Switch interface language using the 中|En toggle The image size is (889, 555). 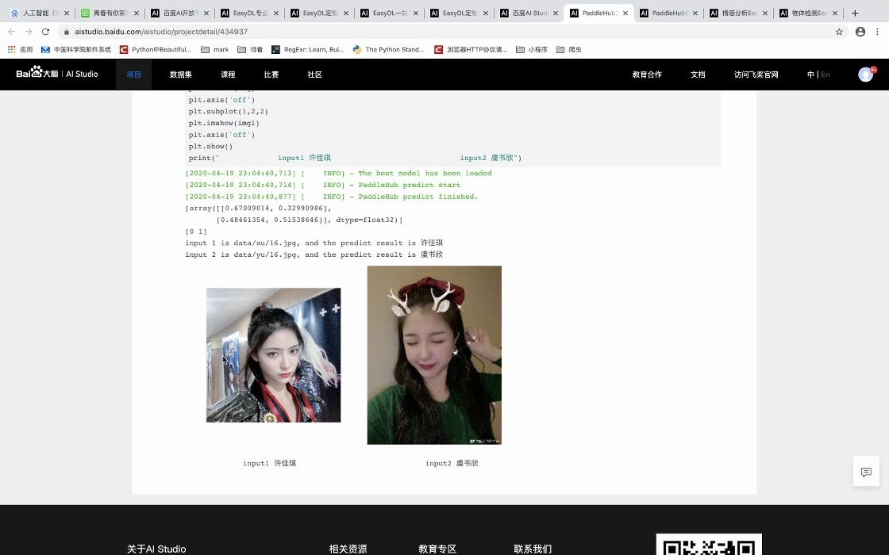818,74
